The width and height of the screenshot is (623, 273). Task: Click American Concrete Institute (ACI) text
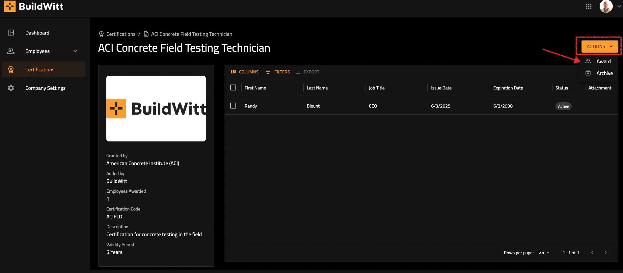pyautogui.click(x=143, y=163)
